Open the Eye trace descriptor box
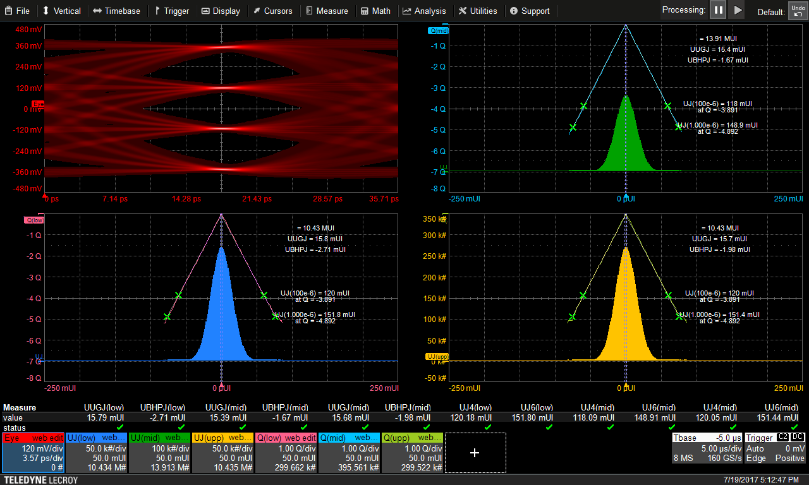Screen dimensions: 809x485 [x=33, y=453]
